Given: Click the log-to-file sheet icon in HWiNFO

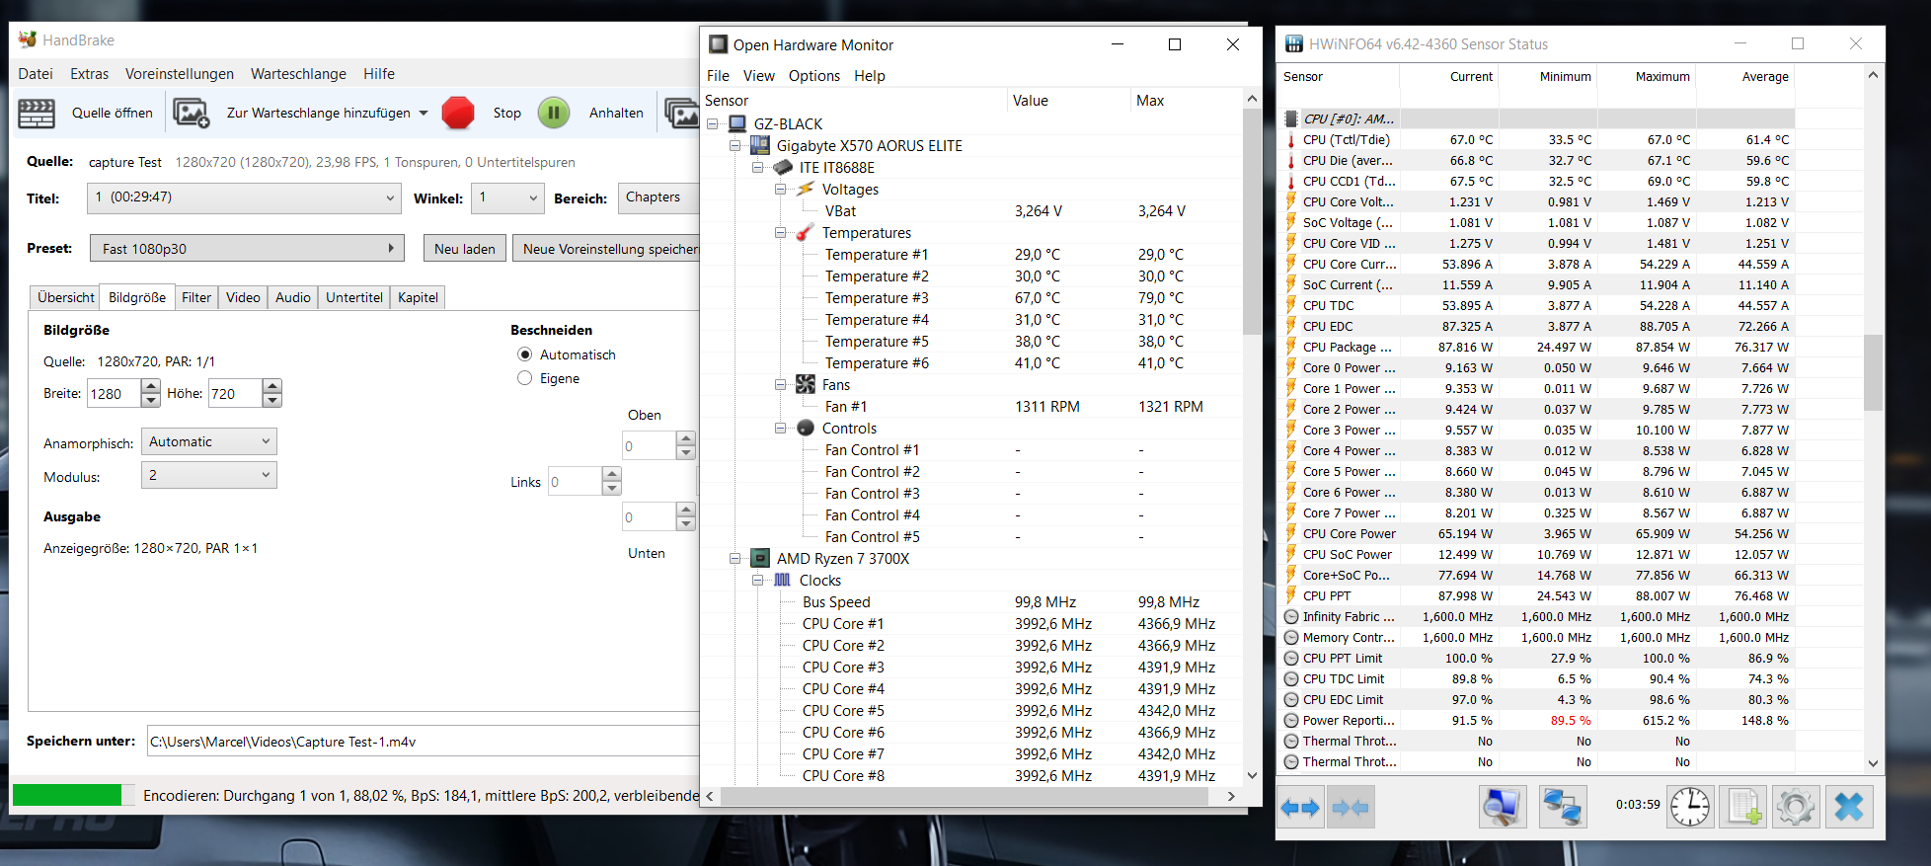Looking at the screenshot, I should tap(1742, 807).
